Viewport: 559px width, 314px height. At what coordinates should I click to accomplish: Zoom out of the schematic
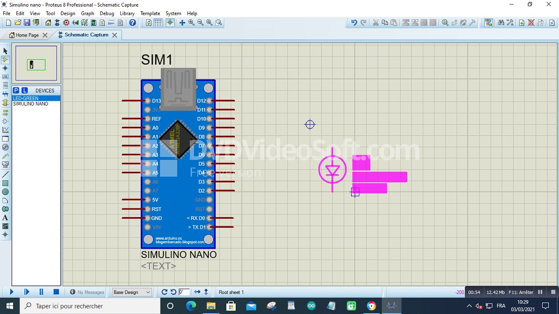200,23
